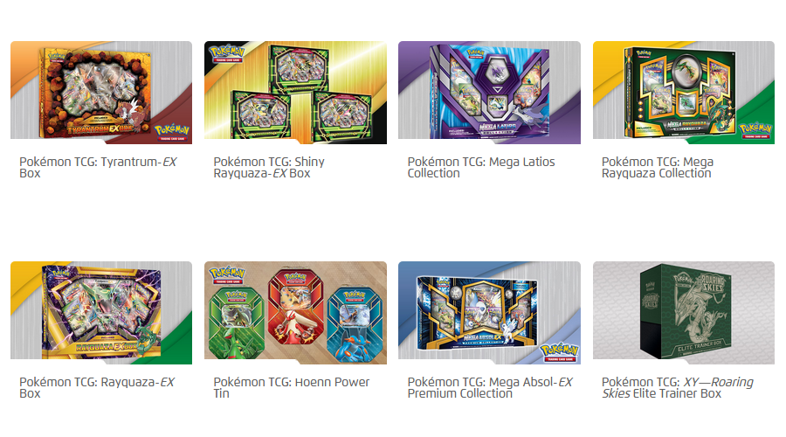Click the Pokémon TCG: Tyrantrum-EX Box title
The image size is (786, 437).
(98, 168)
